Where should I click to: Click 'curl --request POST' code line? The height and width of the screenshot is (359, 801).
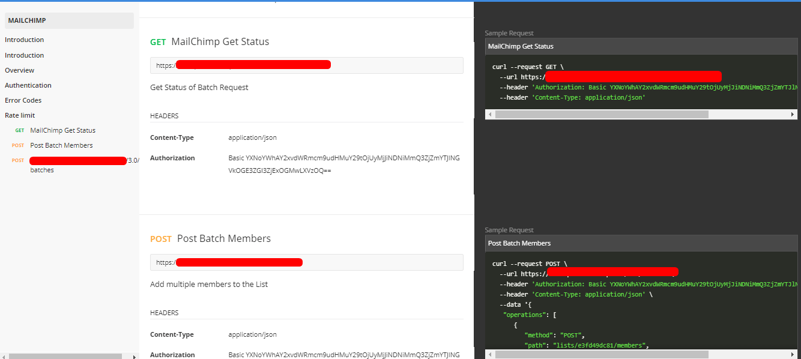tap(530, 264)
